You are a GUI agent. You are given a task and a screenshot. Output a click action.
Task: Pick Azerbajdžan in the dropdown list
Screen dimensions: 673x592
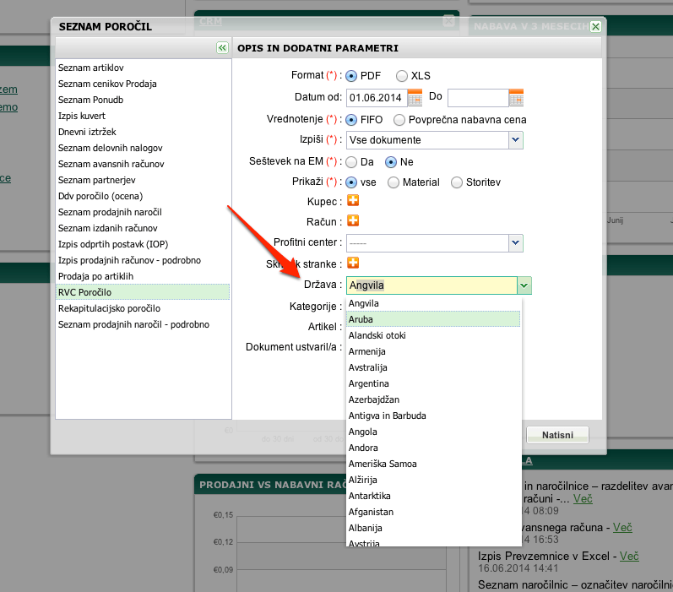pos(433,399)
